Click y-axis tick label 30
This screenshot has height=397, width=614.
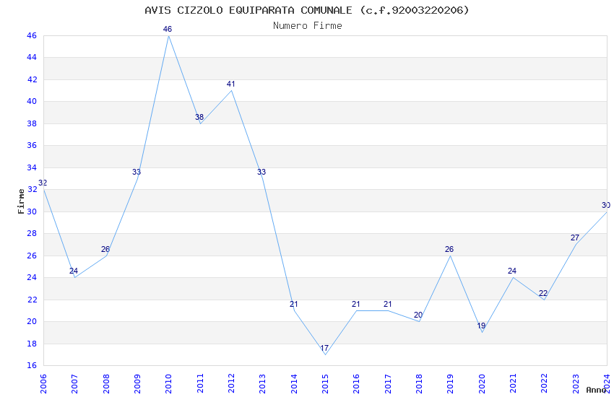32,211
